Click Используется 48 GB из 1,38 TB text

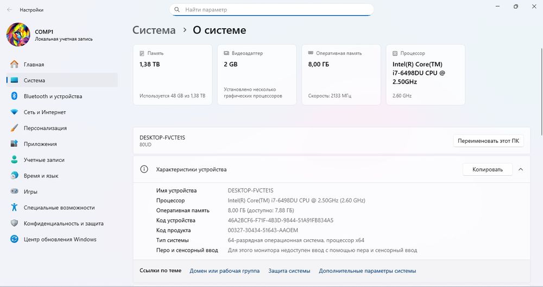tap(173, 96)
